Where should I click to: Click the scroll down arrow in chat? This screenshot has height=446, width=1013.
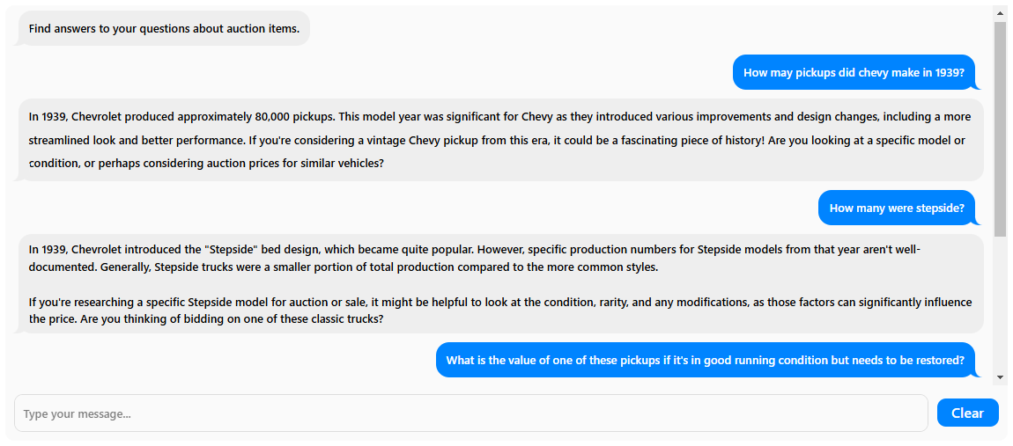point(1000,377)
